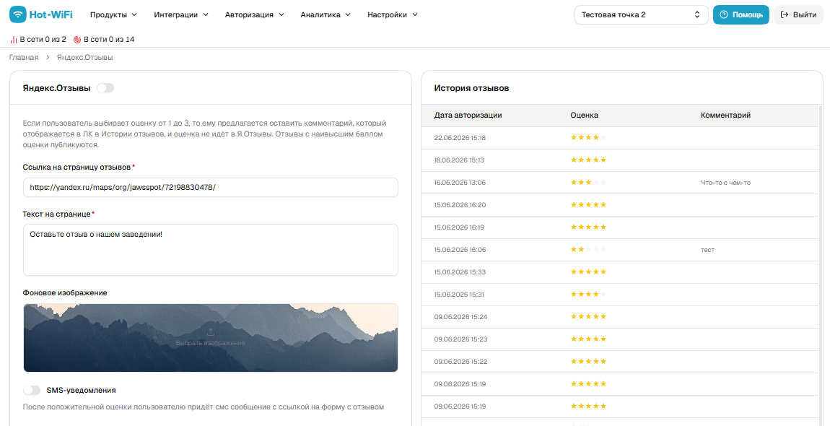Click the Помощь button
The width and height of the screenshot is (830, 426).
pos(741,15)
